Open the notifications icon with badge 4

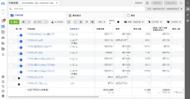point(3,21)
